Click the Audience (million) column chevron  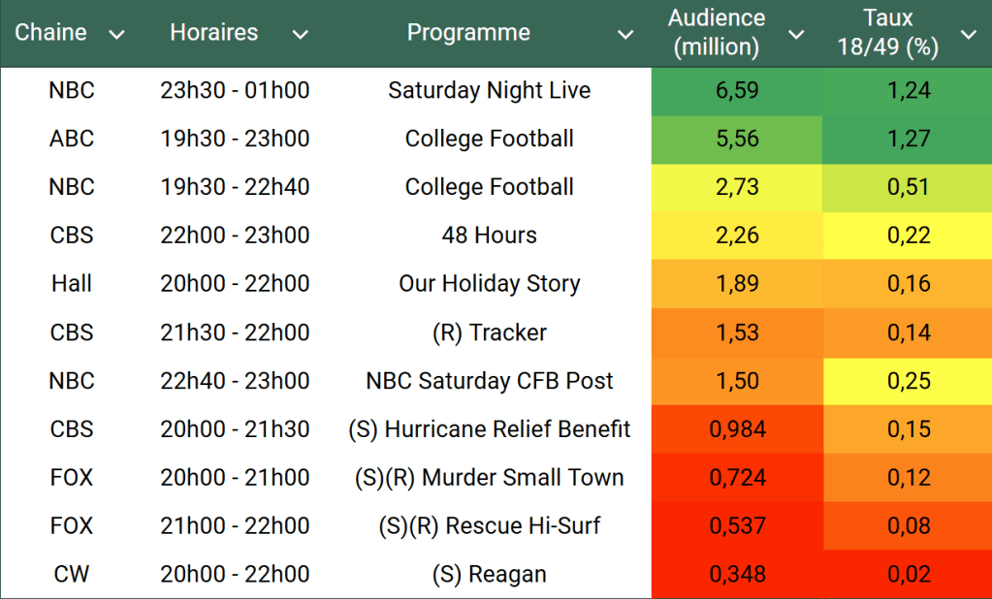796,35
